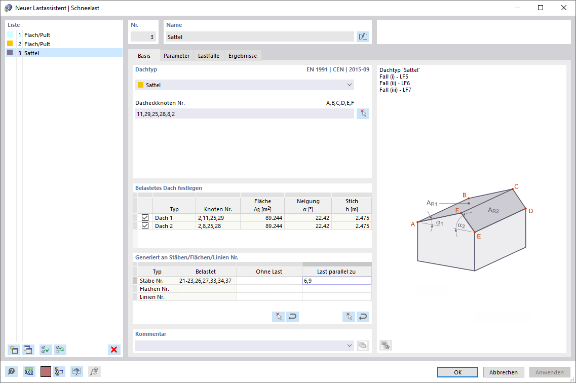Switch to the Parameter tab
Screen dimensions: 576x383
point(177,56)
